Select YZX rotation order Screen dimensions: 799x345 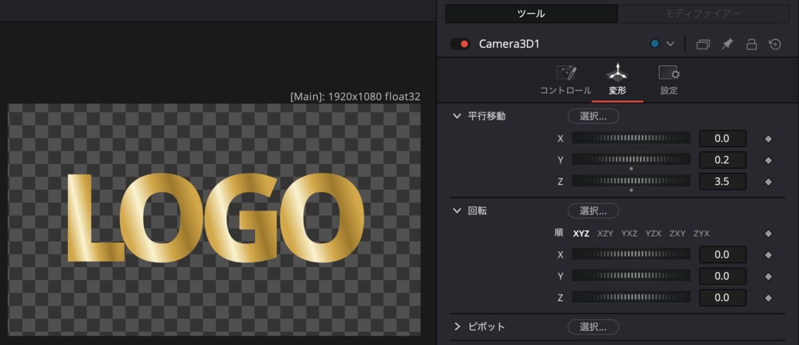pyautogui.click(x=653, y=234)
